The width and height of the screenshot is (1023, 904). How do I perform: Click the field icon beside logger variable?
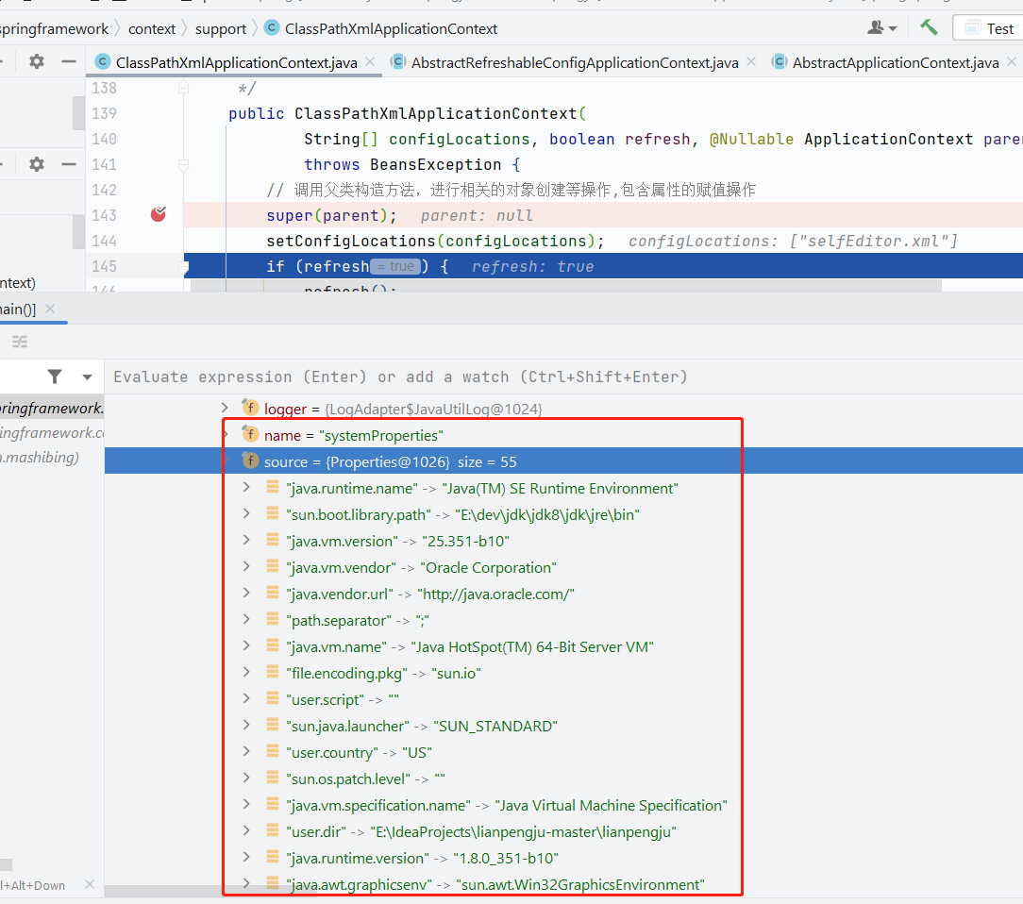(250, 408)
